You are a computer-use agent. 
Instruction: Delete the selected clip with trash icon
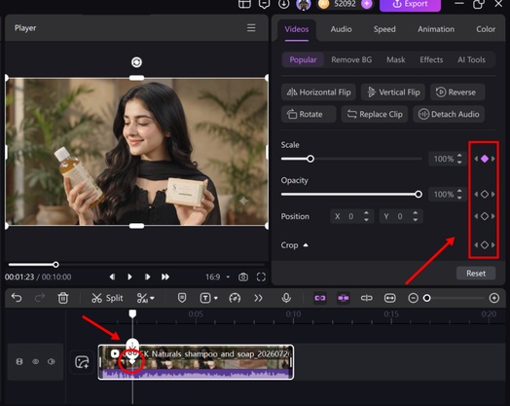[63, 298]
